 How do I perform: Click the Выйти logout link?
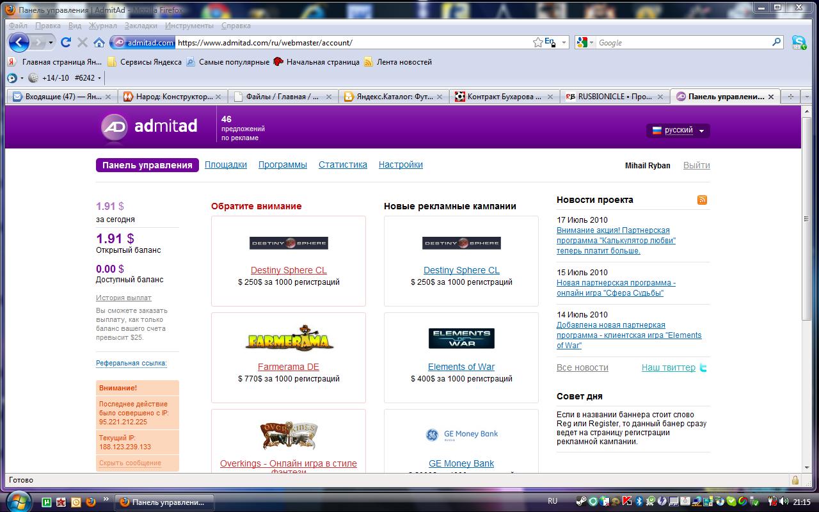click(697, 165)
